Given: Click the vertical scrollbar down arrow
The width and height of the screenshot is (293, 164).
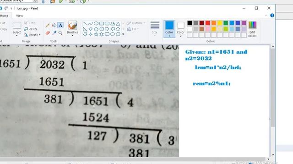Looking at the screenshot, I should 273,155.
